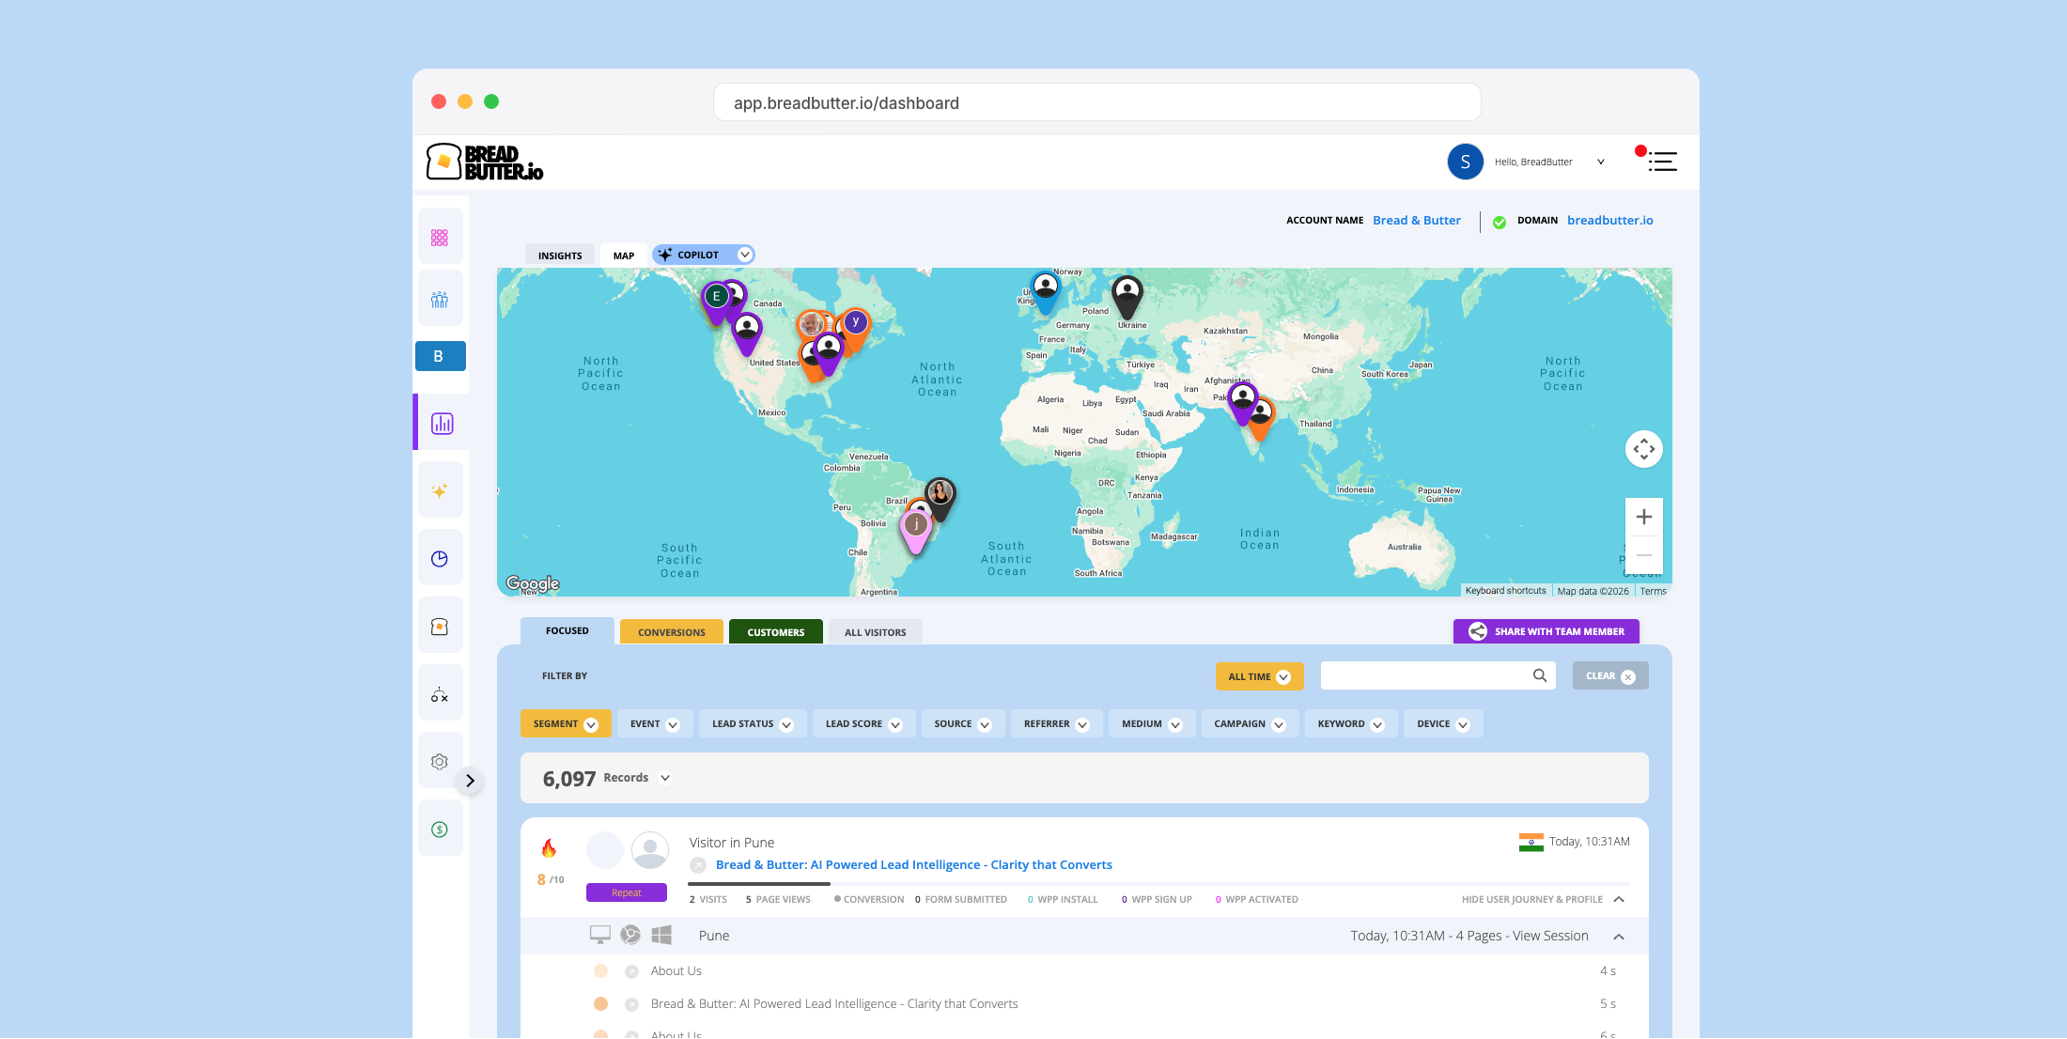
Task: Open the pie chart reports sidebar icon
Action: (440, 559)
